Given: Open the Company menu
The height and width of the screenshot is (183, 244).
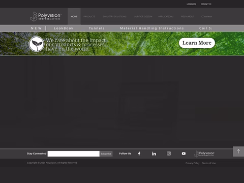Looking at the screenshot, I should pyautogui.click(x=207, y=16).
